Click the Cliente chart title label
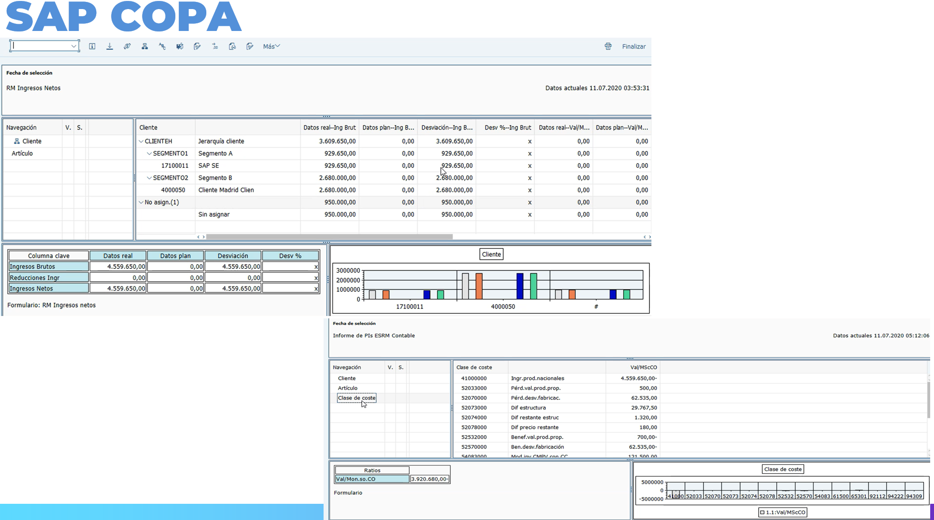Image resolution: width=934 pixels, height=520 pixels. pyautogui.click(x=491, y=254)
